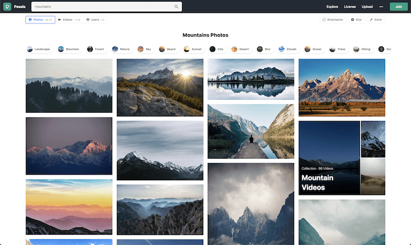The width and height of the screenshot is (411, 245).
Task: Click the Mountain tag thumbnail icon
Action: (61, 49)
